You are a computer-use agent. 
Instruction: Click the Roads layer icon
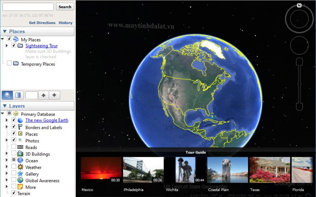click(x=20, y=147)
